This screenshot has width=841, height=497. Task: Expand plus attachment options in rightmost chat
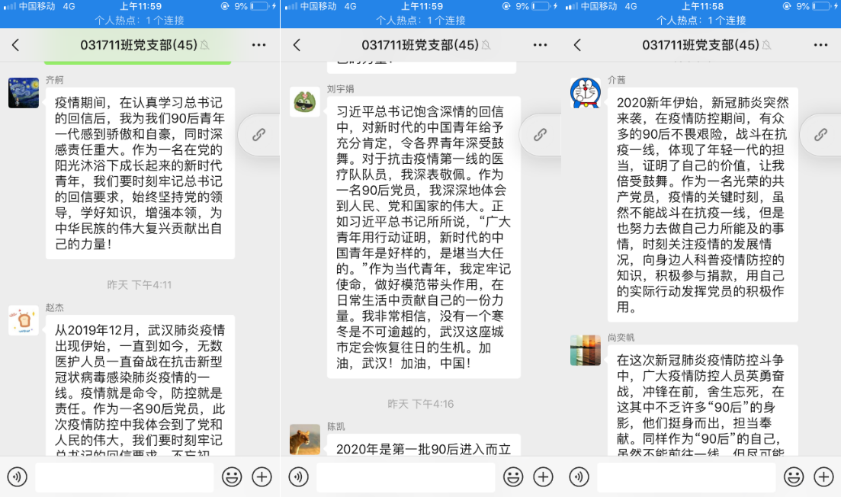coord(823,477)
